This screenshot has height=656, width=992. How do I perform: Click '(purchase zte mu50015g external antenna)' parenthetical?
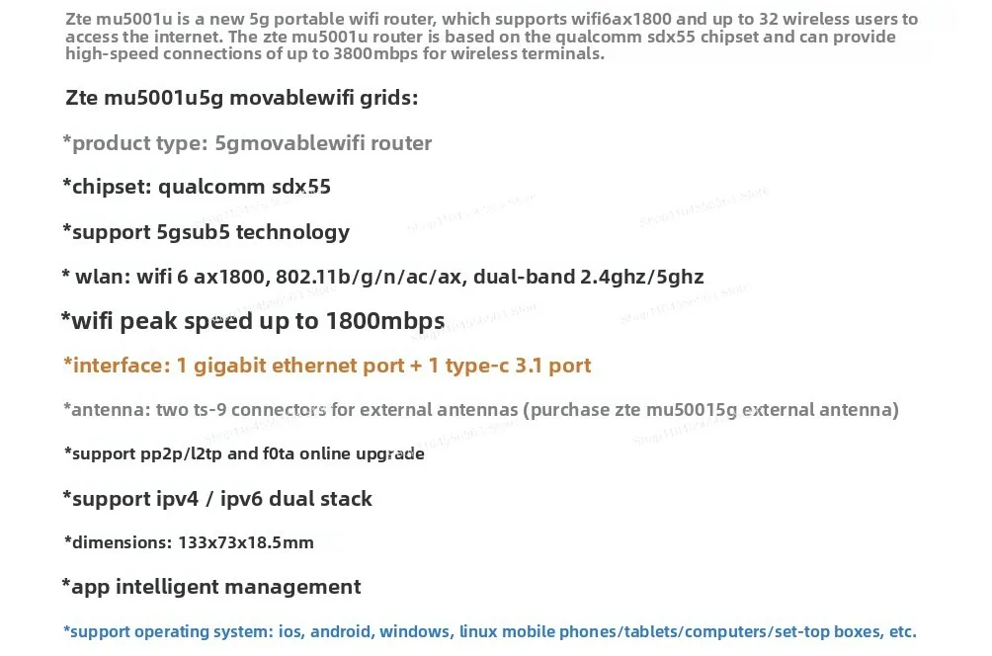pos(714,409)
